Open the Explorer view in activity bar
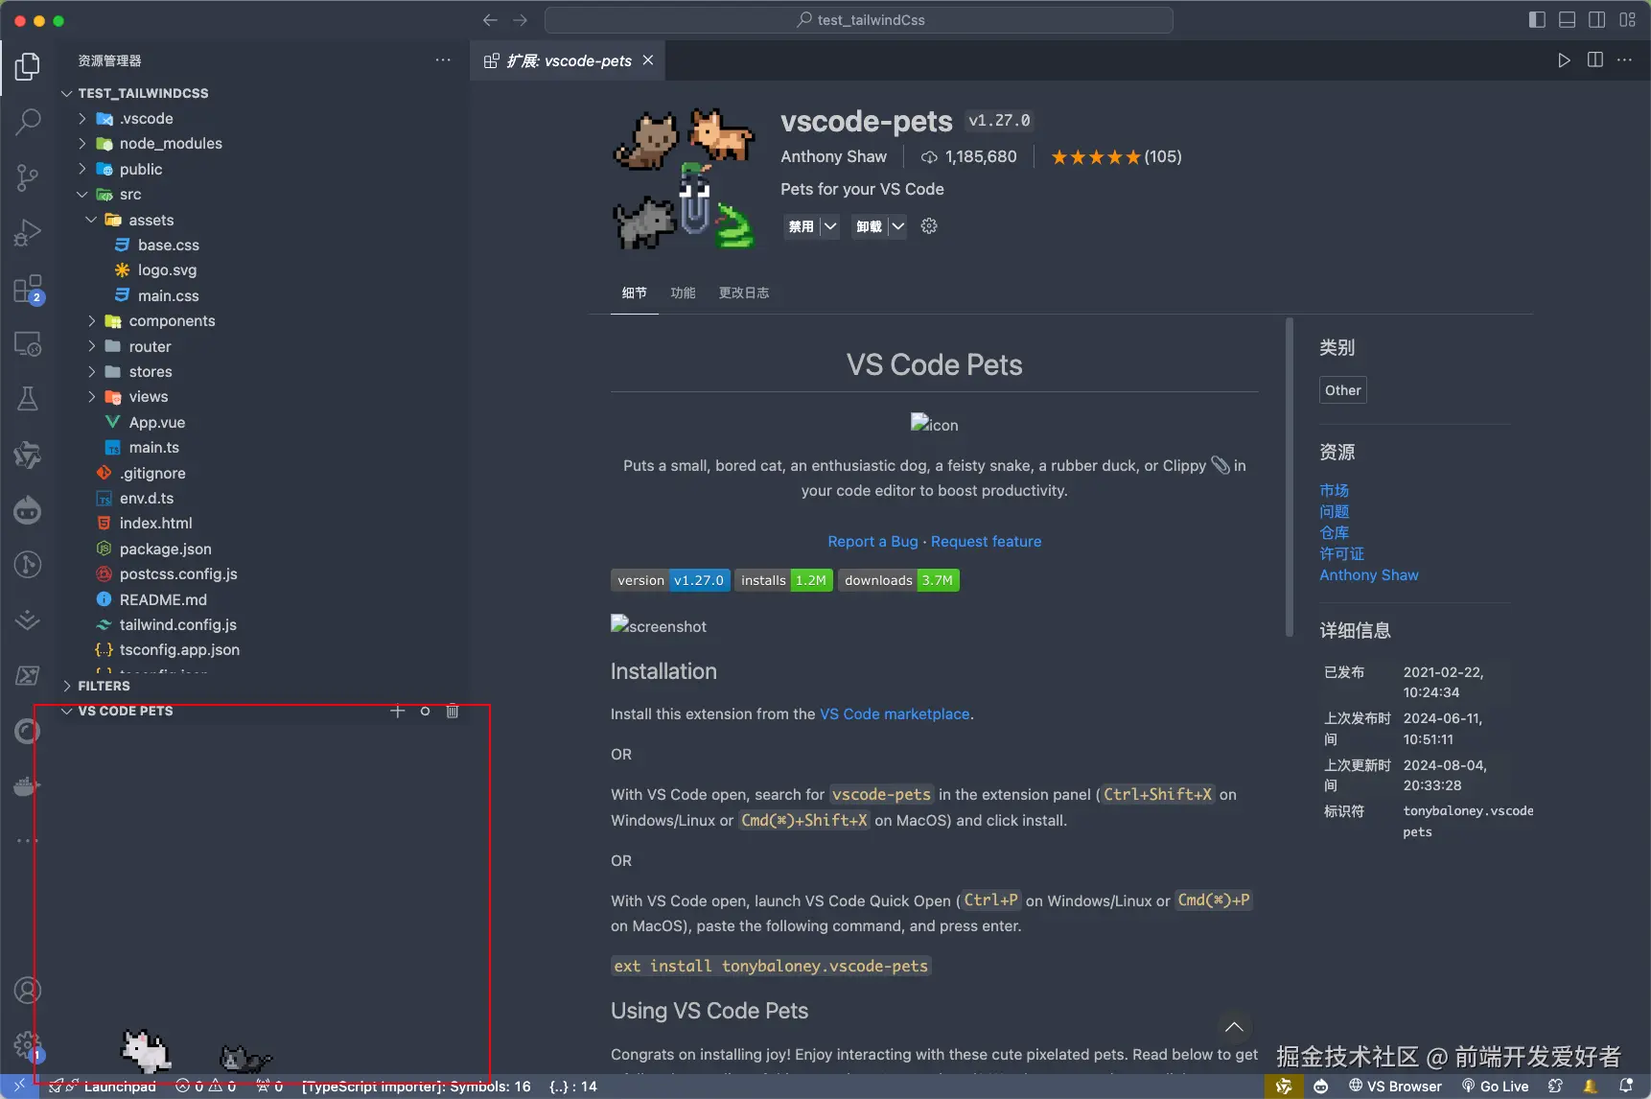This screenshot has width=1651, height=1099. pos(28,66)
